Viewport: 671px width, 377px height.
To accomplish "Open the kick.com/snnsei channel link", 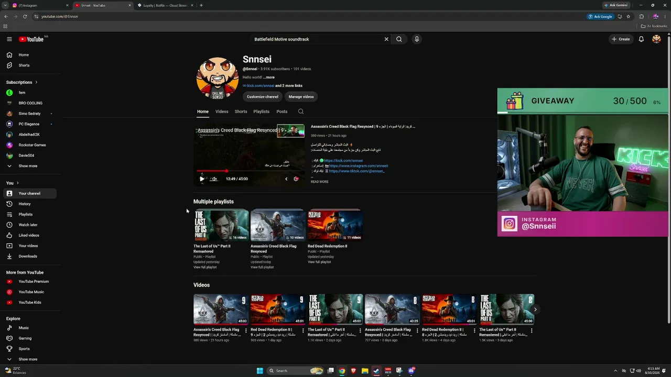I will [261, 86].
